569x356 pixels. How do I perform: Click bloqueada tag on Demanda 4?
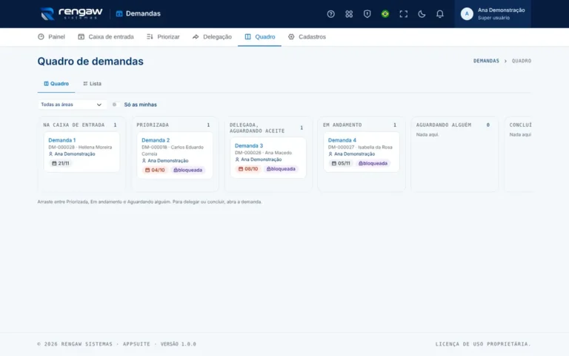tap(373, 163)
